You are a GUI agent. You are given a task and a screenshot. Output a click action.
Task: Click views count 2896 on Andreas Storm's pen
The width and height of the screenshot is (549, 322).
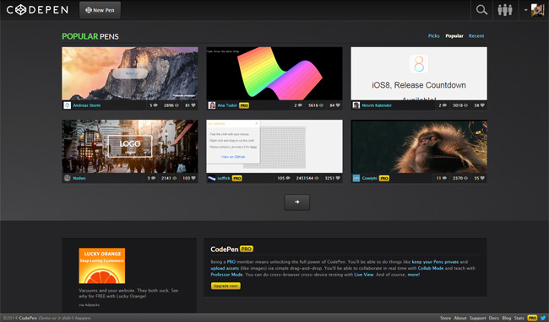[171, 105]
